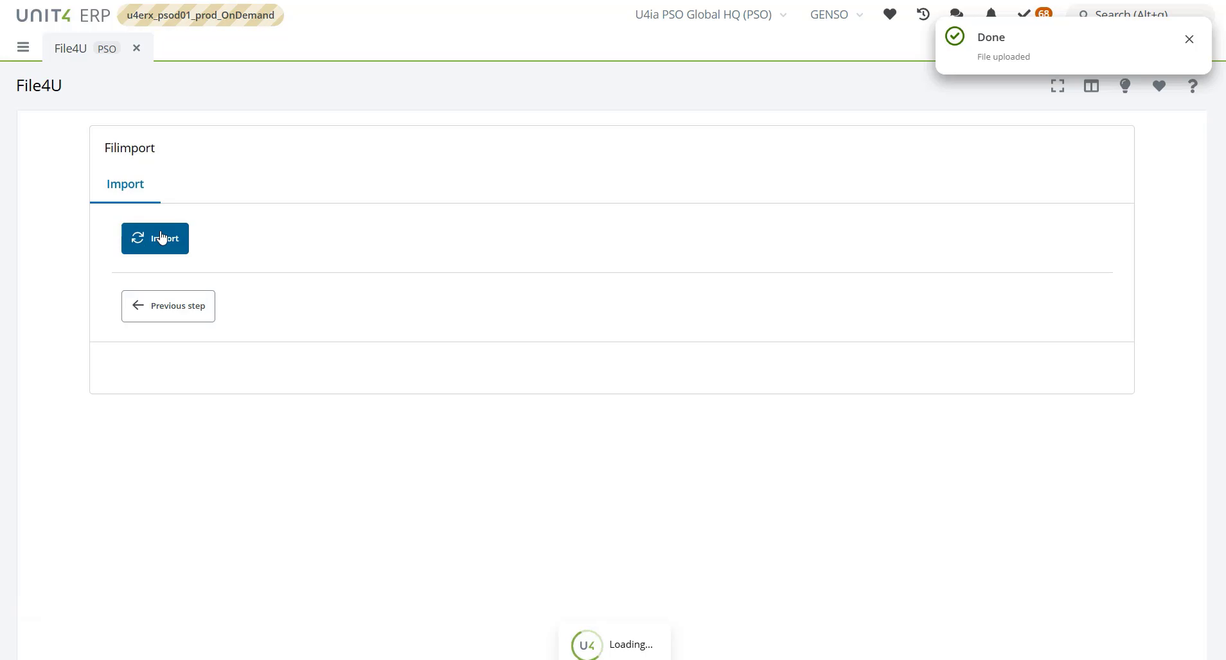The image size is (1226, 660).
Task: Open split view layout icon
Action: click(1092, 85)
